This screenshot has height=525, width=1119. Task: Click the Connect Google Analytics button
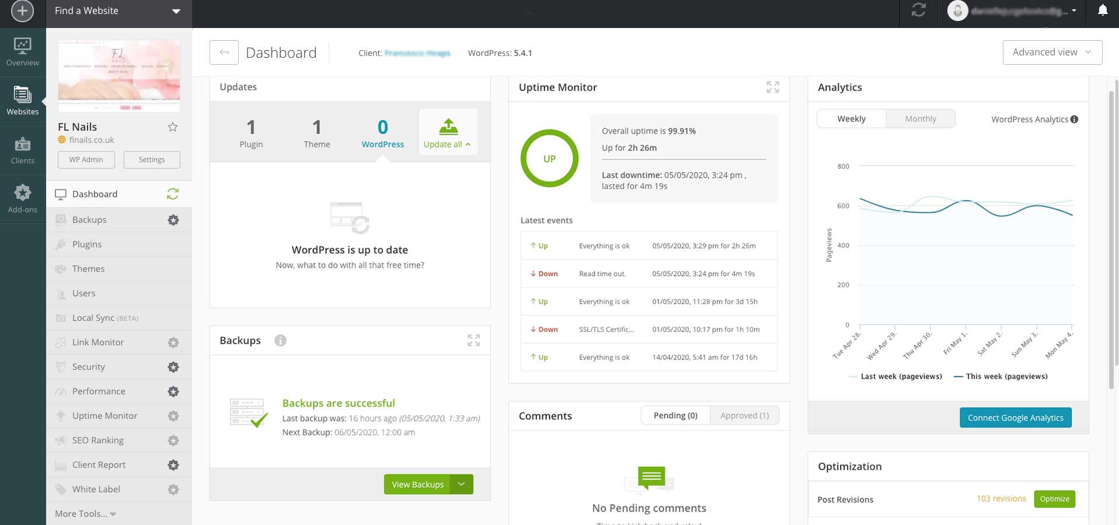coord(1015,418)
